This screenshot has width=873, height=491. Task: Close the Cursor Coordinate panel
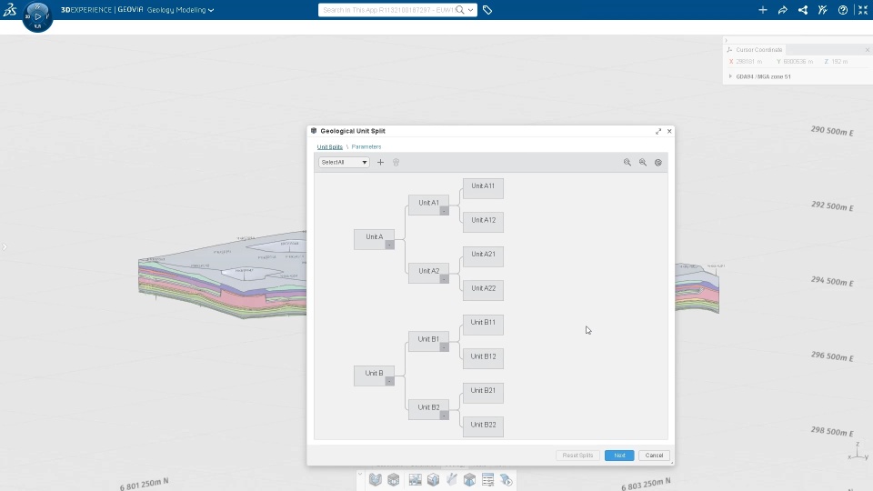(868, 50)
